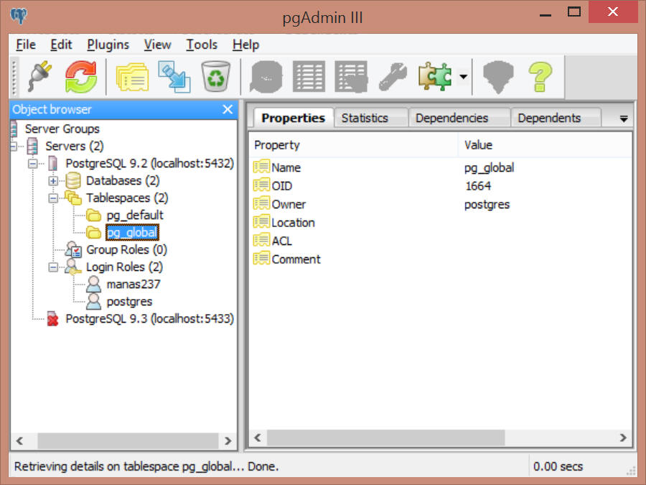Viewport: 646px width, 485px height.
Task: Drop object with the recycle bin icon
Action: click(x=215, y=77)
